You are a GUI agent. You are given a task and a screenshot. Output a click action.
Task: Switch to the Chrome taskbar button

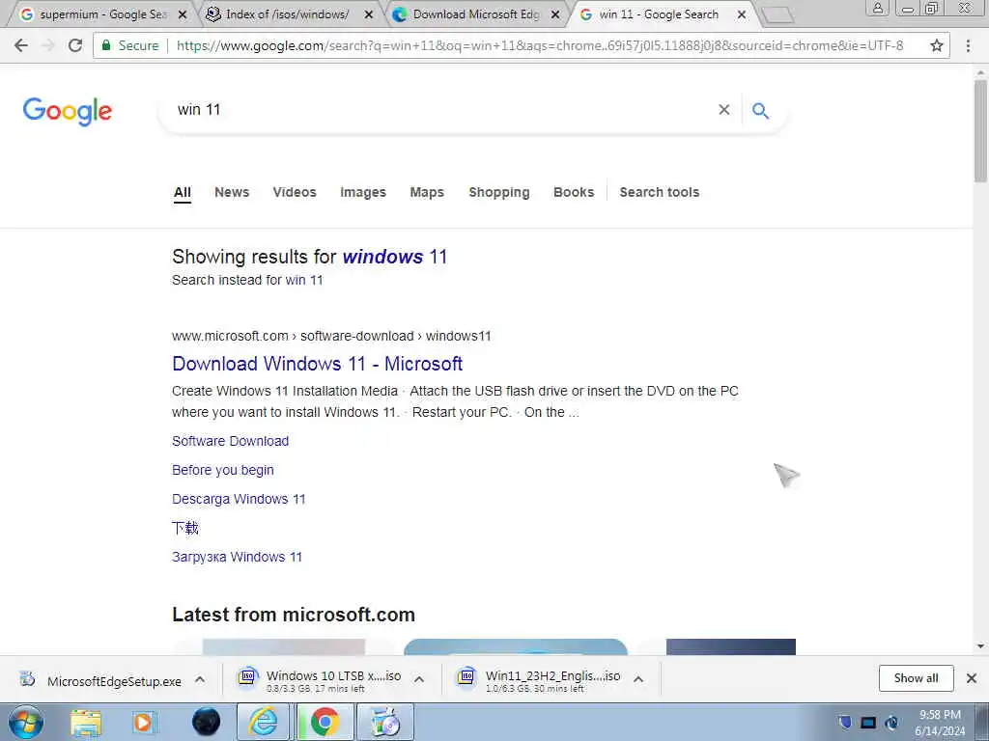tap(324, 722)
